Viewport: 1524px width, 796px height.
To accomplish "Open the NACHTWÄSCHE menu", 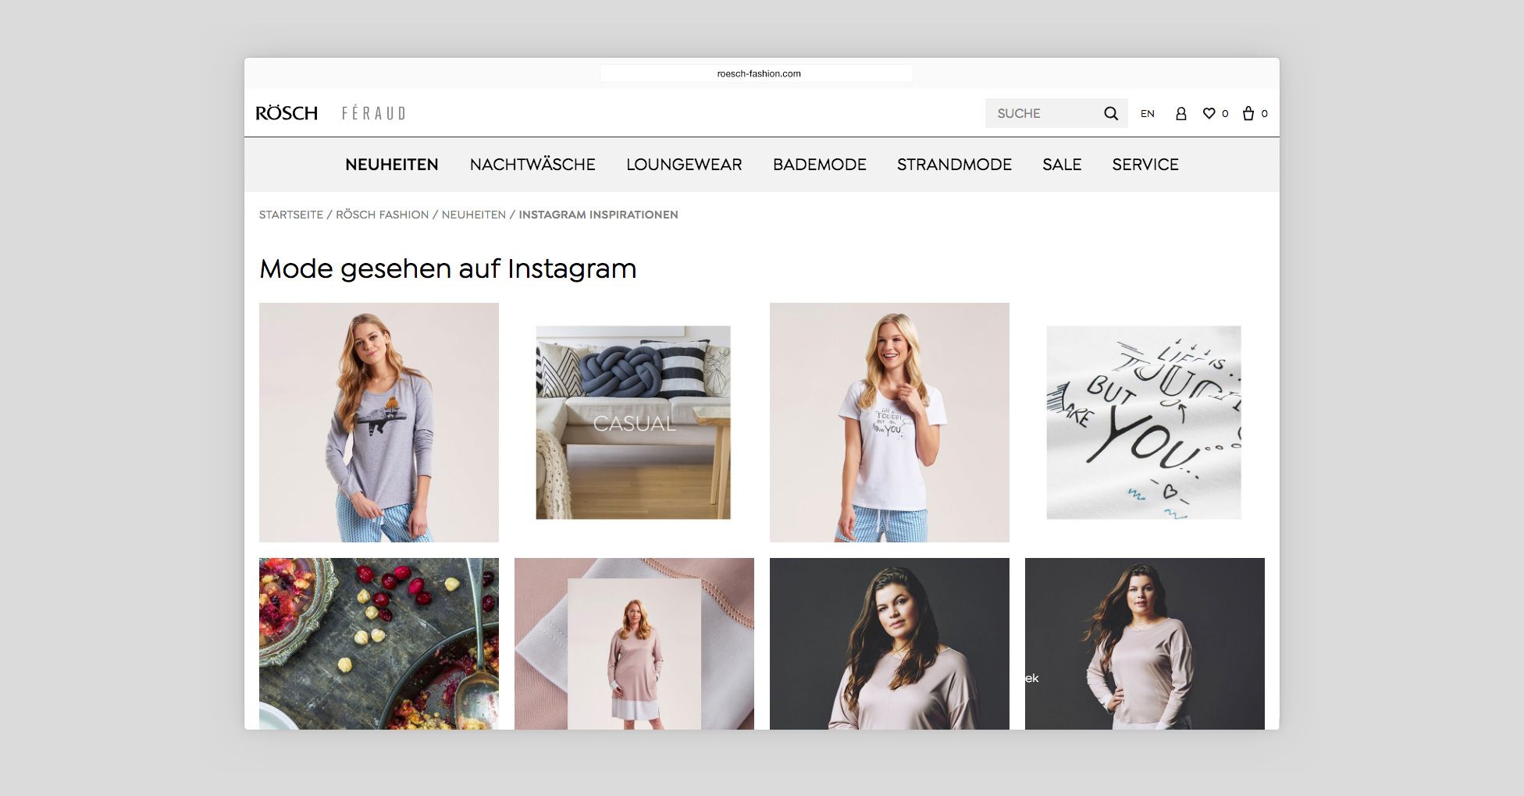I will (532, 165).
